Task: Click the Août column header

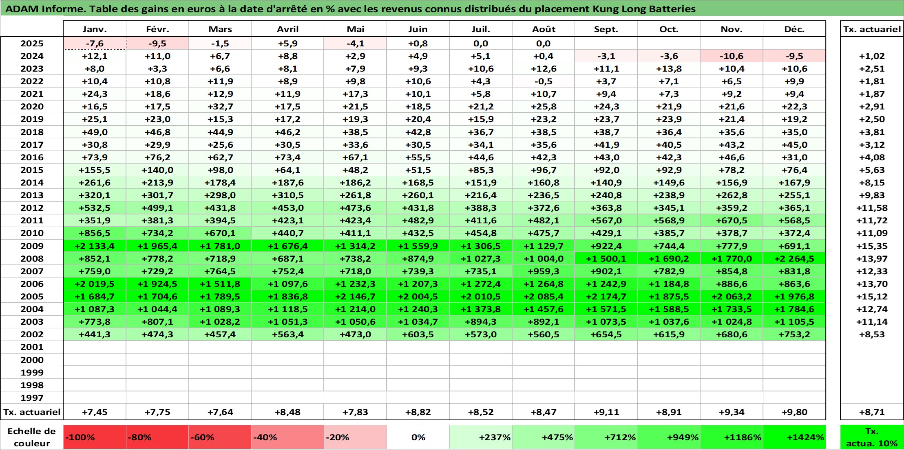Action: point(544,29)
